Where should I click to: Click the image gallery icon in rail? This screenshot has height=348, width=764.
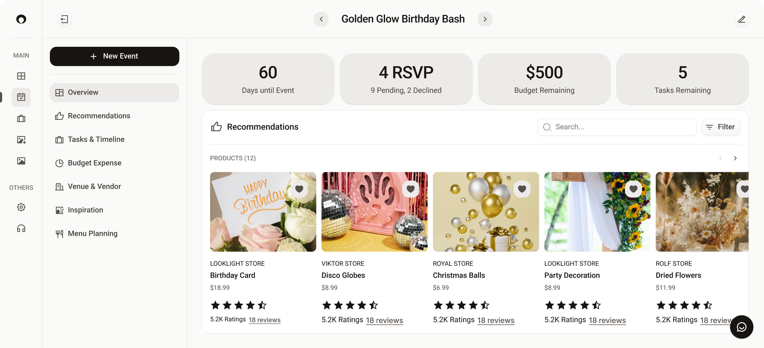[21, 161]
